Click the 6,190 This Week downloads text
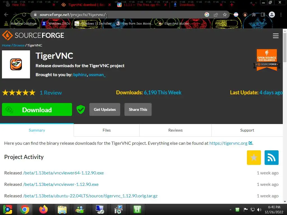This screenshot has width=287, height=215. pyautogui.click(x=163, y=92)
